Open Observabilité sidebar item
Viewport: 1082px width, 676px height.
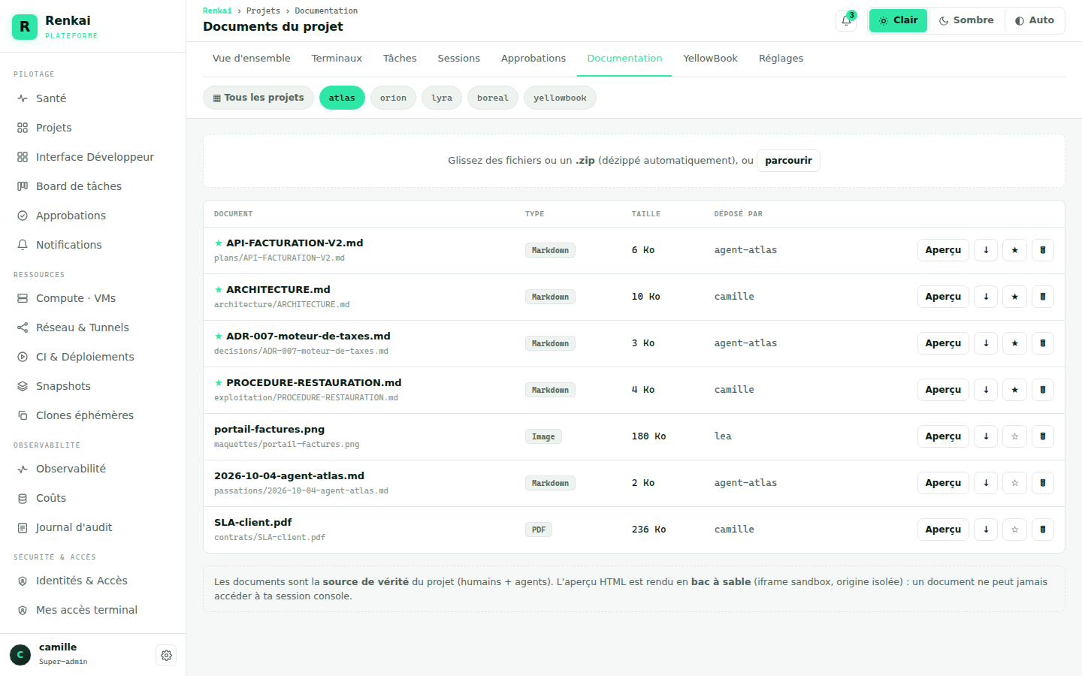click(92, 469)
